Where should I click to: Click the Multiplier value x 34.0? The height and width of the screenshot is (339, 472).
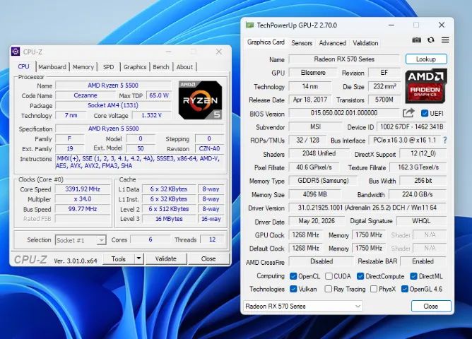[83, 199]
